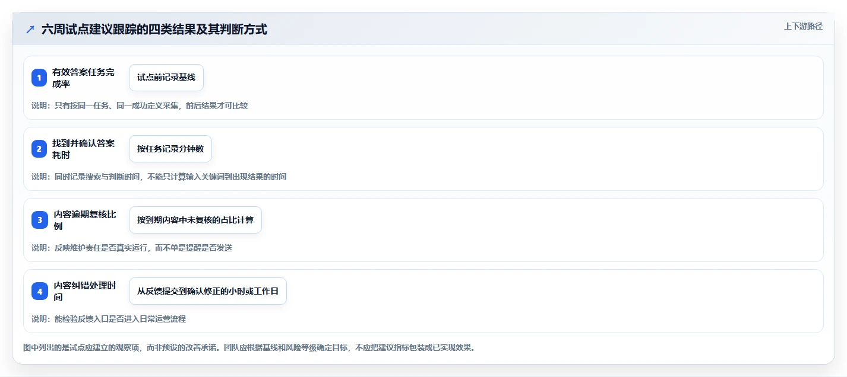Viewport: 847px width, 377px height.
Task: Click the 按到期内容中未复核的占比计算 chip
Action: pos(195,220)
